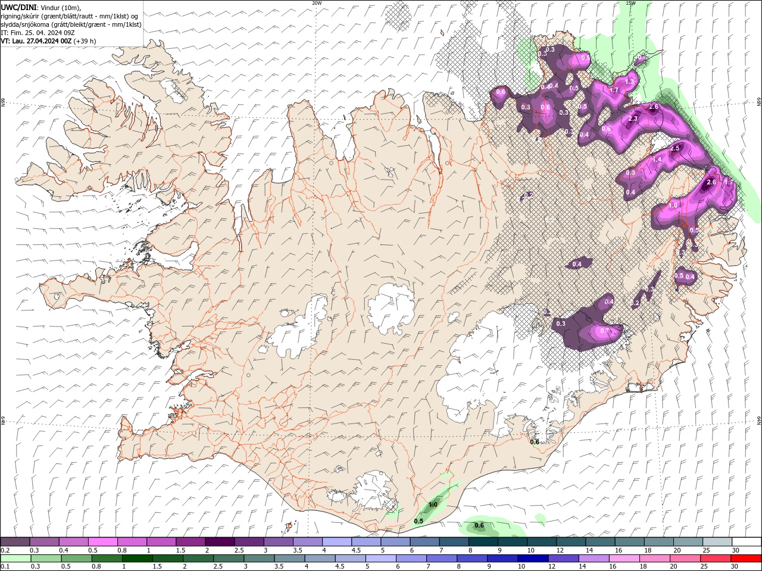Click the '1.7' snowfall value on the map
This screenshot has height=571, width=762.
(x=614, y=90)
